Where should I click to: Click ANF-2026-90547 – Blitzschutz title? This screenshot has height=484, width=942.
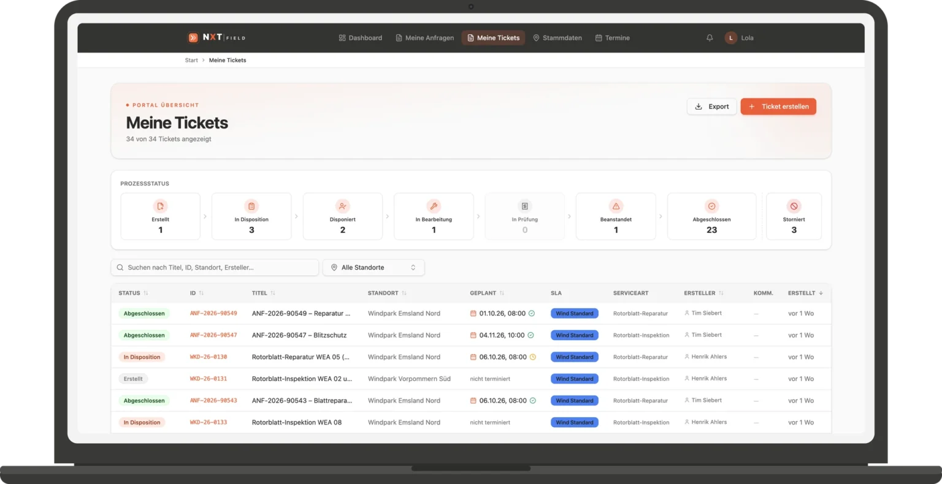pyautogui.click(x=299, y=336)
